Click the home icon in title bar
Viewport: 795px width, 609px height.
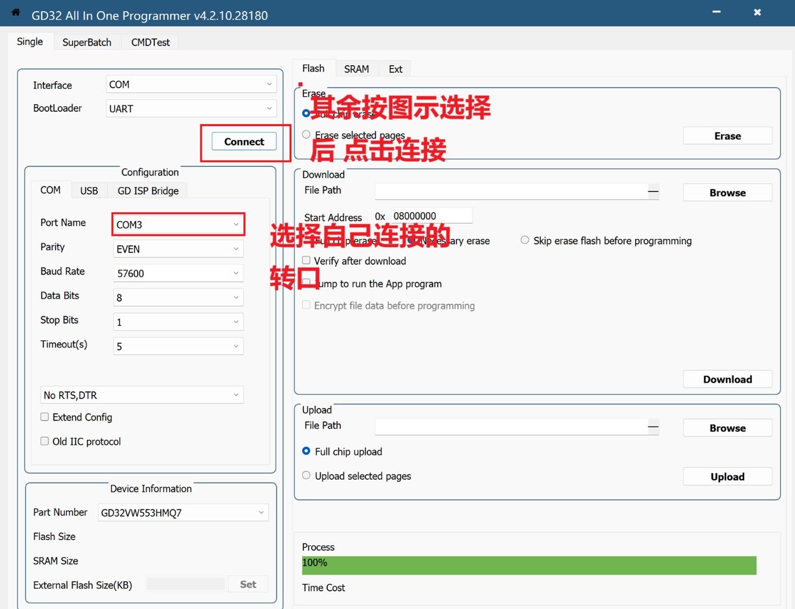15,13
